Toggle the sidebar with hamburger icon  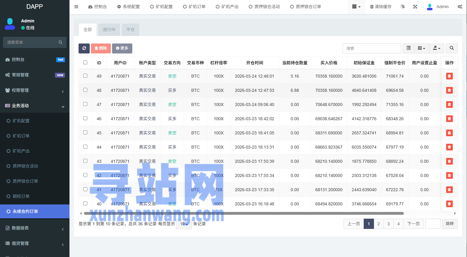point(76,7)
